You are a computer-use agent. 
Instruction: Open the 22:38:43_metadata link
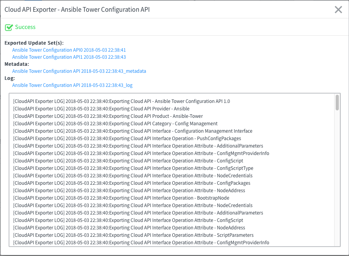point(79,71)
